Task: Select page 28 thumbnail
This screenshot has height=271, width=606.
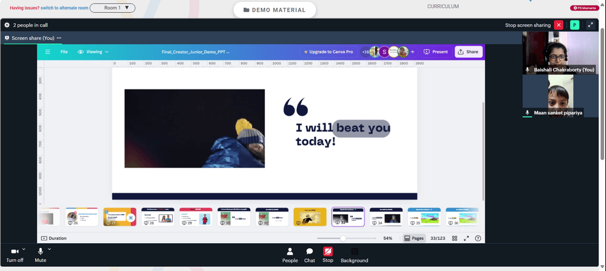Action: click(x=158, y=217)
